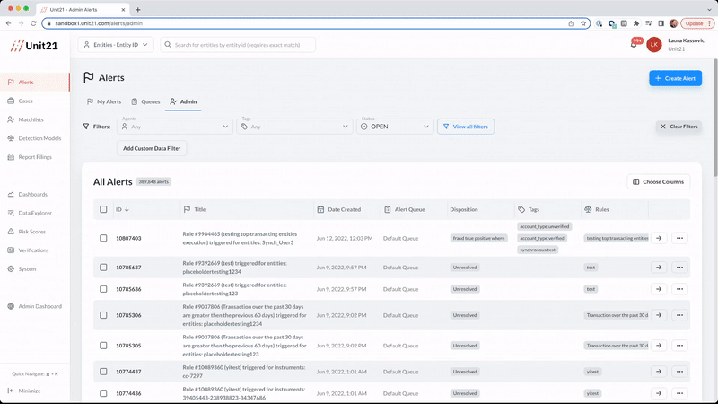This screenshot has height=404, width=718.
Task: Check the box for alert 10807403
Action: click(103, 238)
